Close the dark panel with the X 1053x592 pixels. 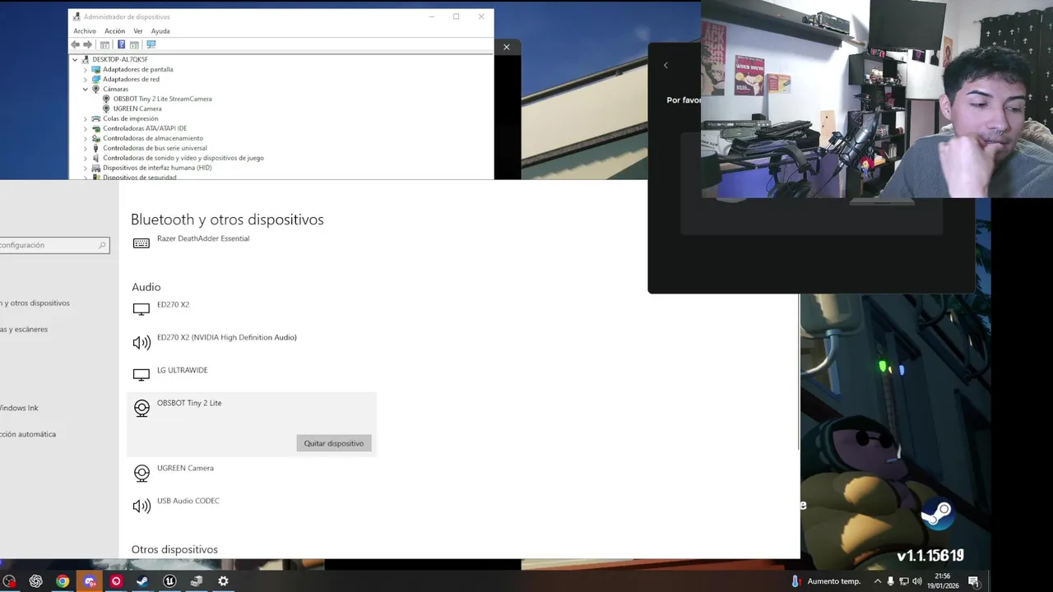tap(506, 47)
